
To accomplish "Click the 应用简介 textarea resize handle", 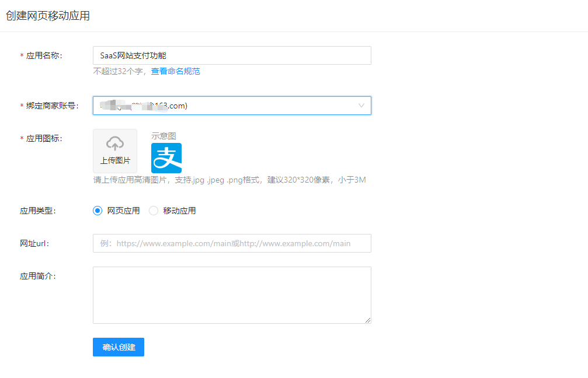I will [x=368, y=320].
